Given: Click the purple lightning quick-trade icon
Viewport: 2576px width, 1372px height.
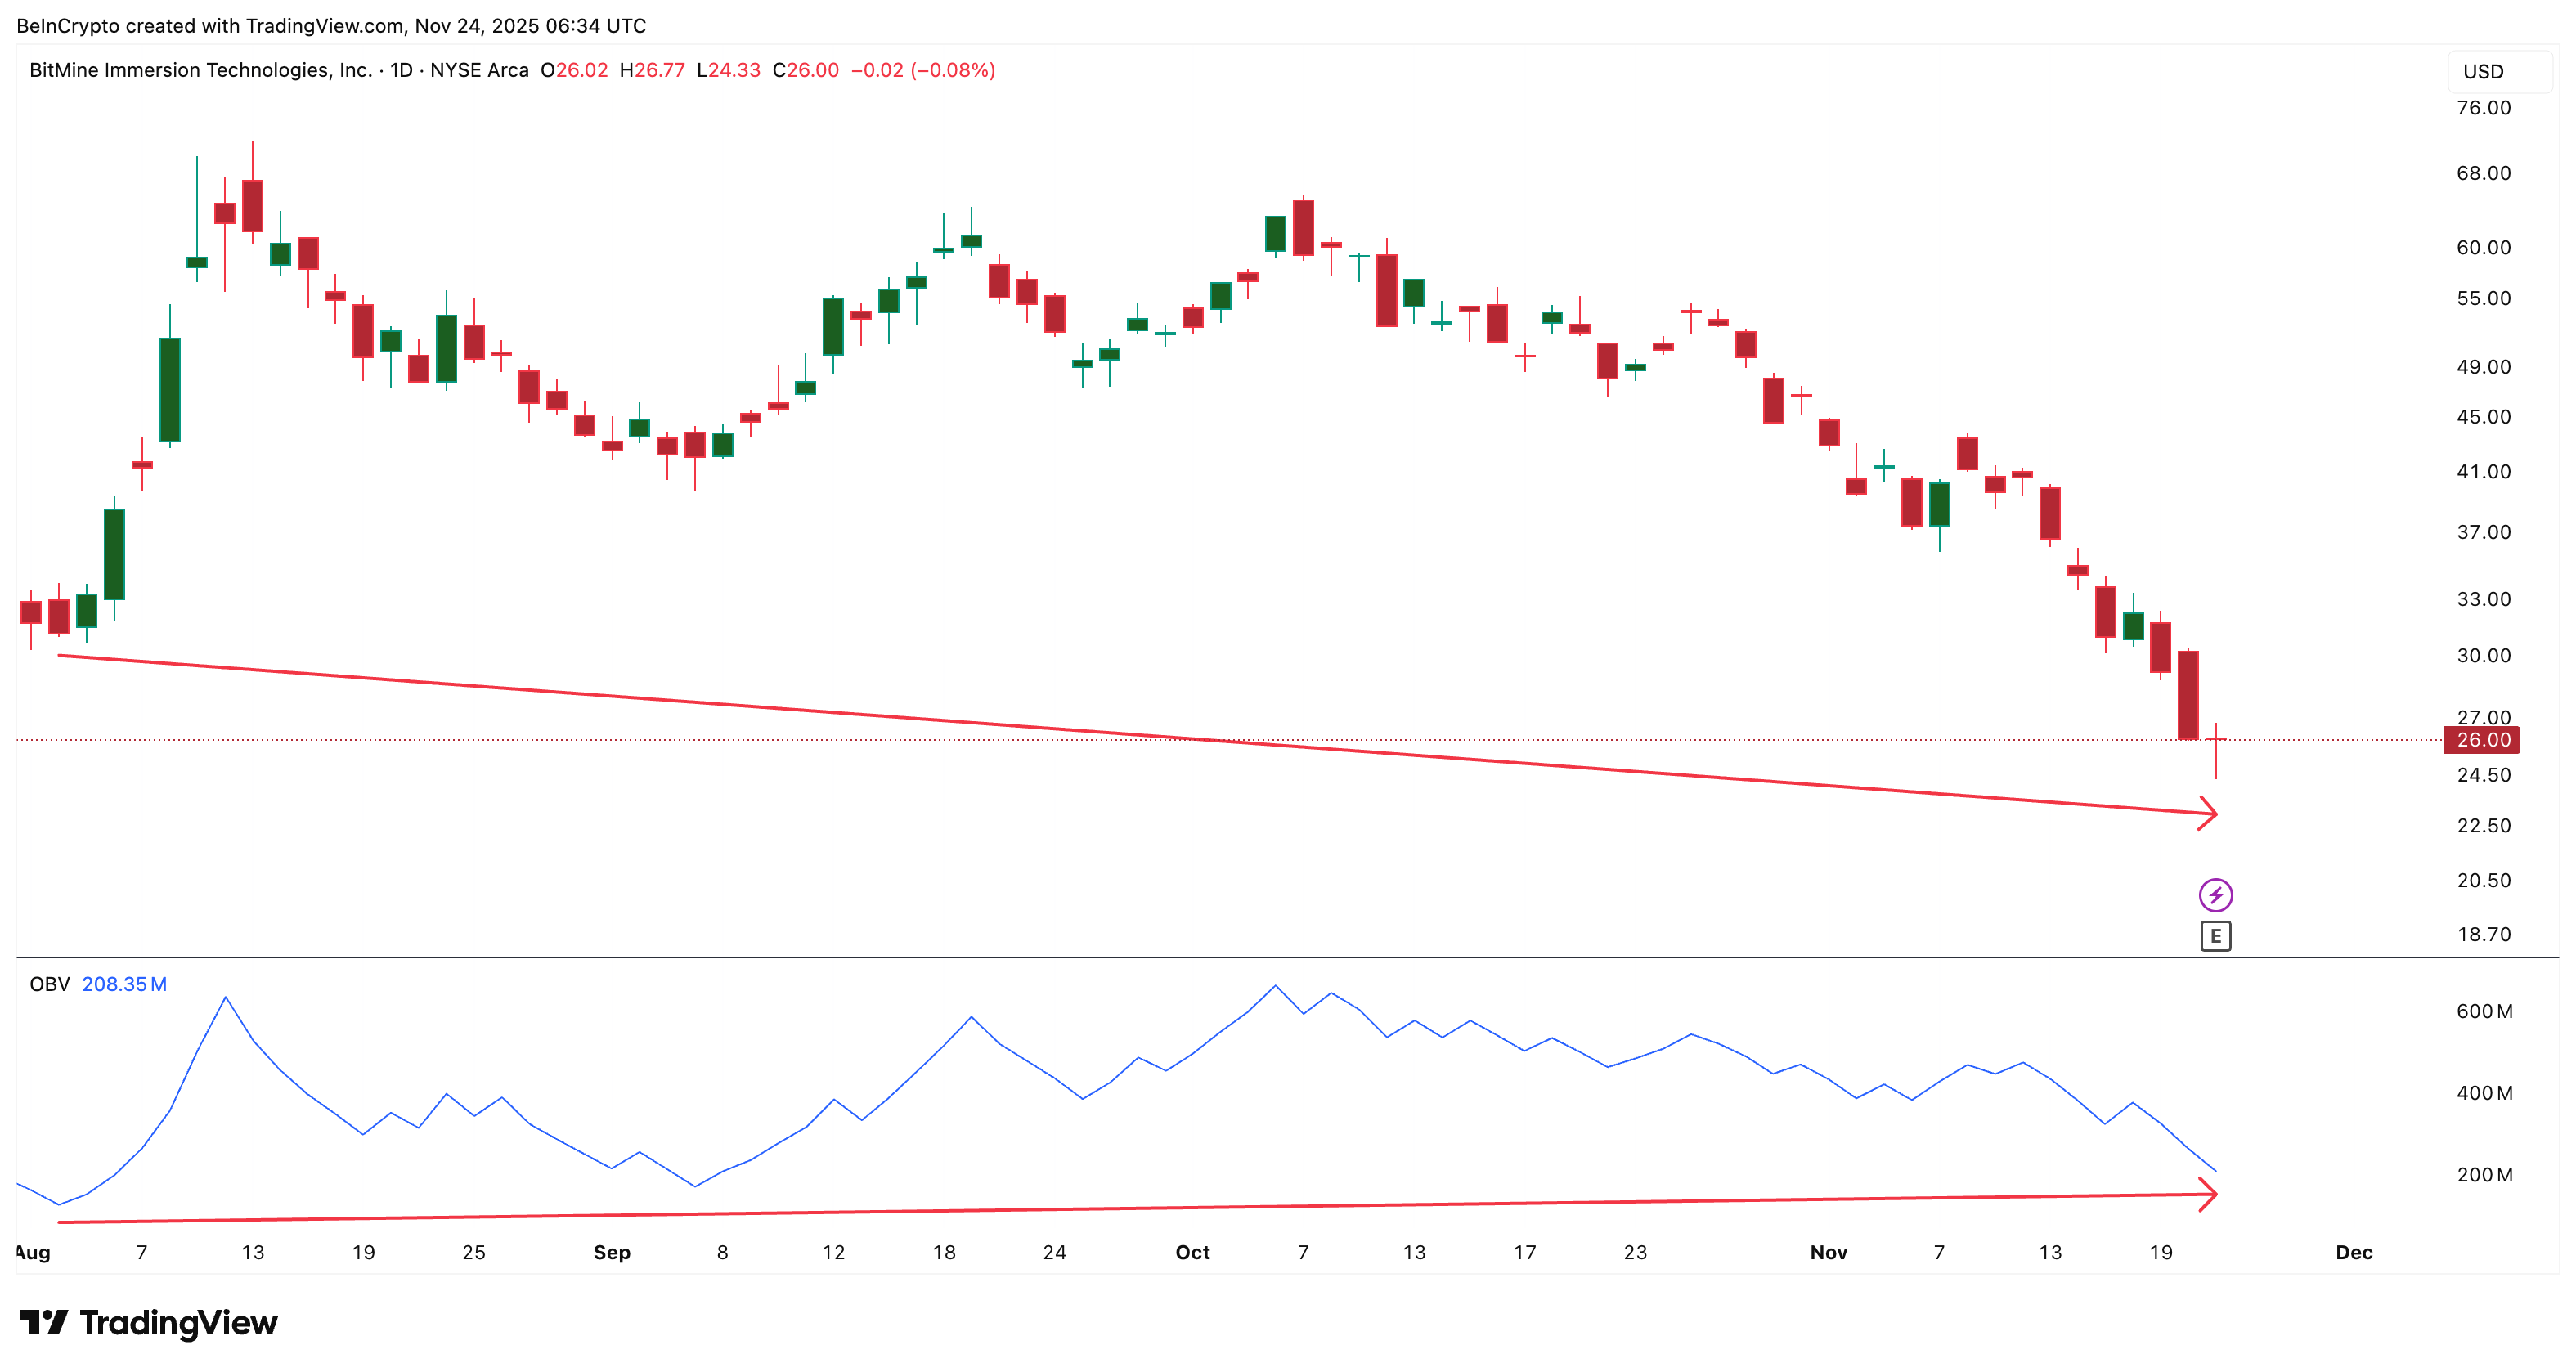Looking at the screenshot, I should tap(2217, 895).
